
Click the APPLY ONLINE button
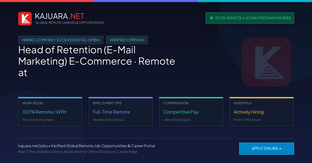tap(266, 149)
